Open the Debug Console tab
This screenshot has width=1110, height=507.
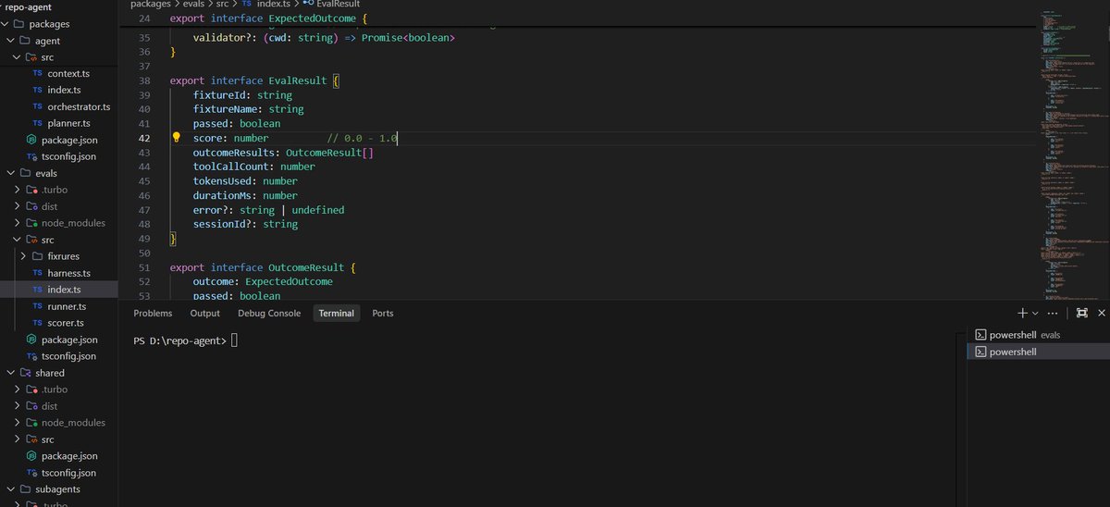[269, 314]
